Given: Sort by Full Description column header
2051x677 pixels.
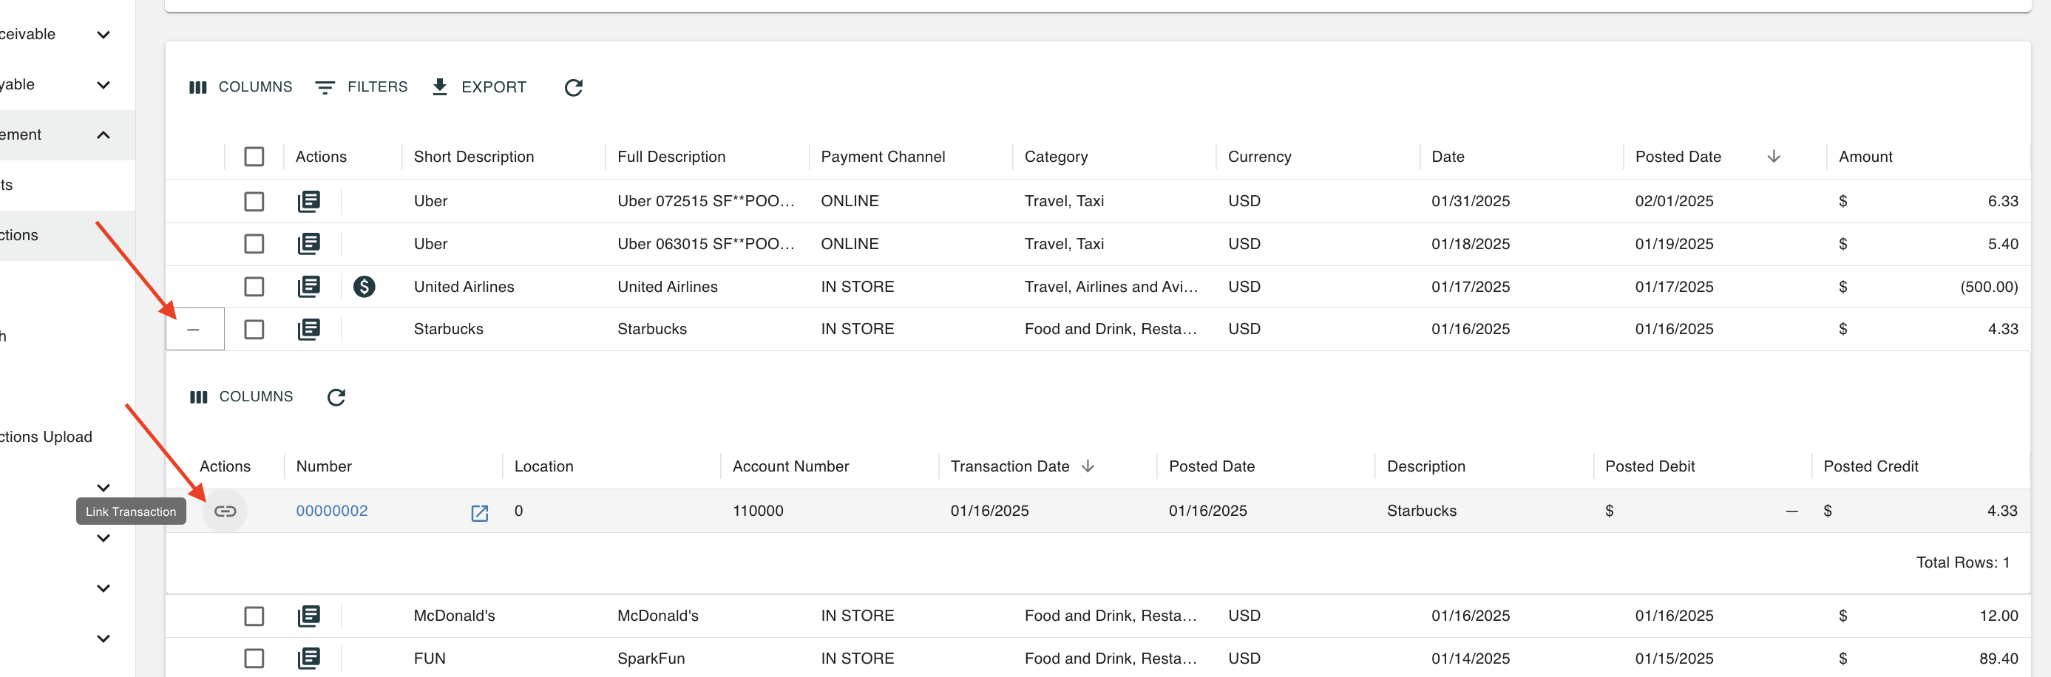Looking at the screenshot, I should pos(671,157).
